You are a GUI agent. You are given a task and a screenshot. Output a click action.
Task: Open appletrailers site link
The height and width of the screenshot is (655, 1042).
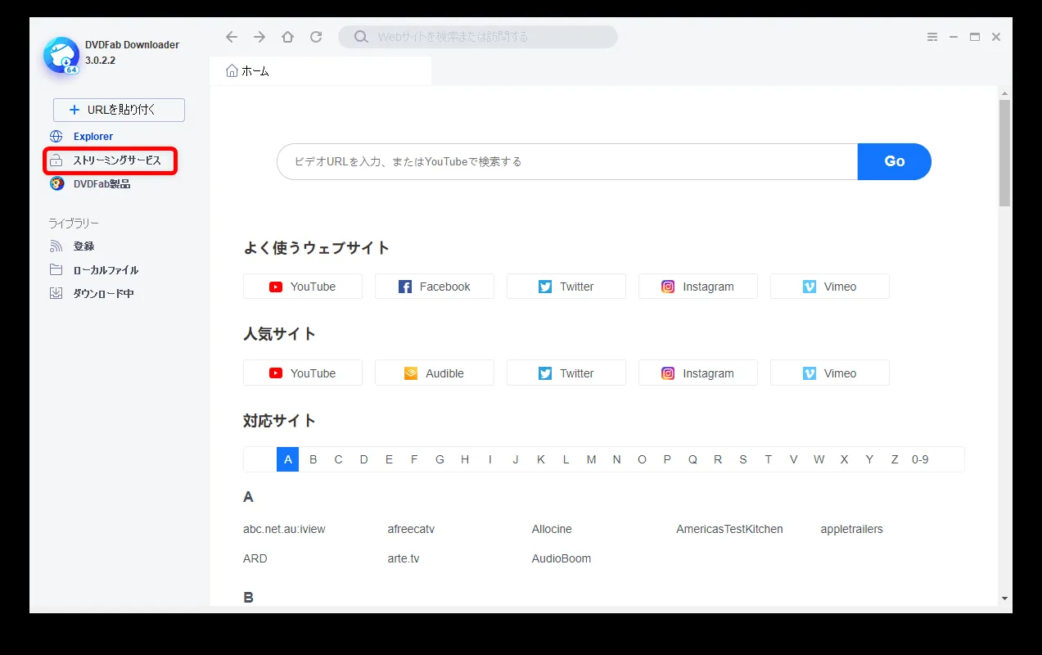pos(851,529)
